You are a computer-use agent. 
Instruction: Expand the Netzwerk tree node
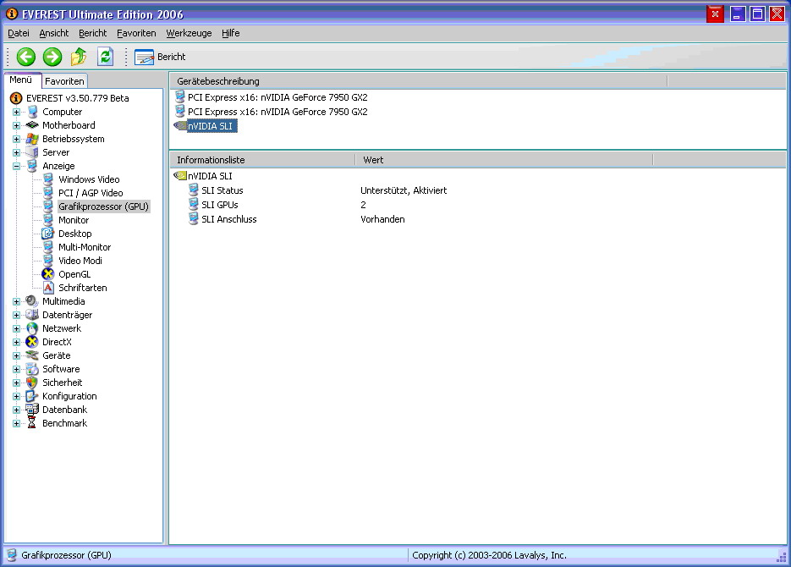pos(17,329)
